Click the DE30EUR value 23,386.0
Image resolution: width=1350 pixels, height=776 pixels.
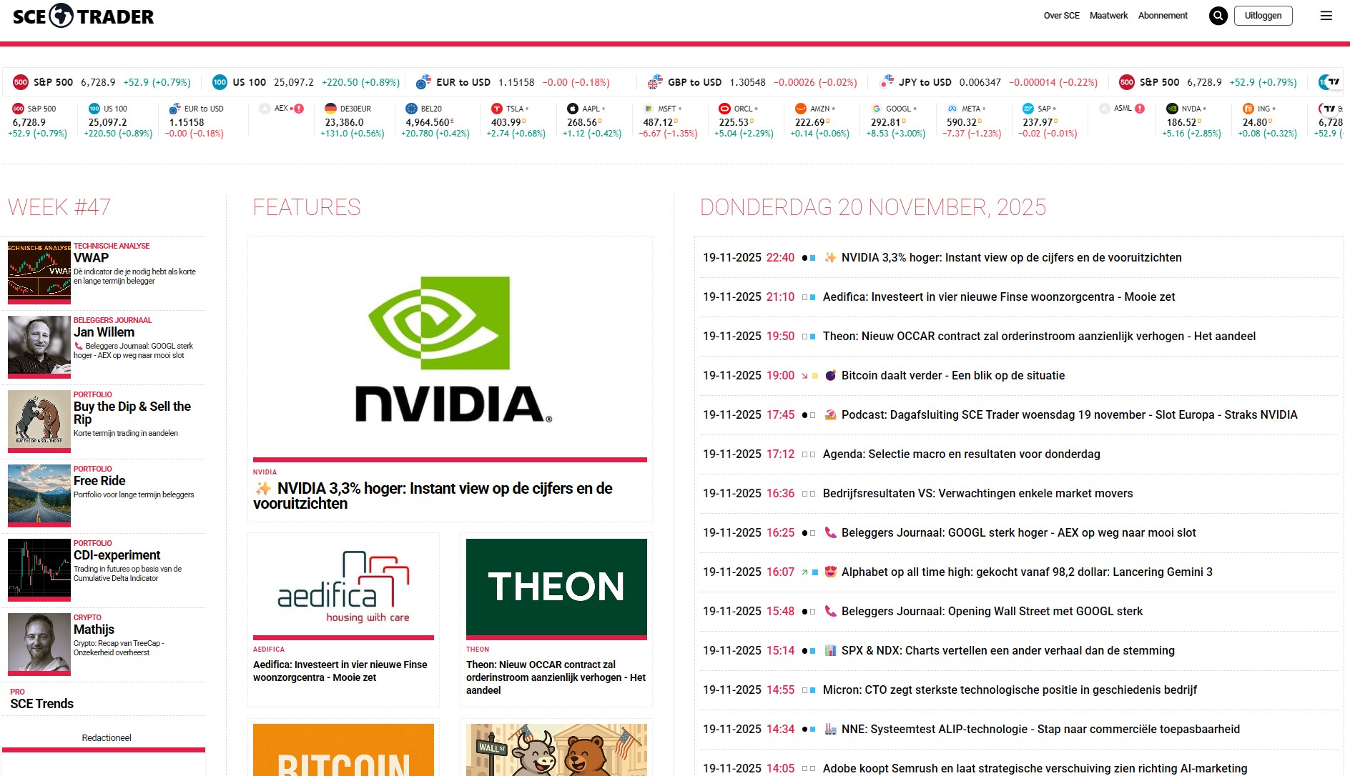[344, 122]
